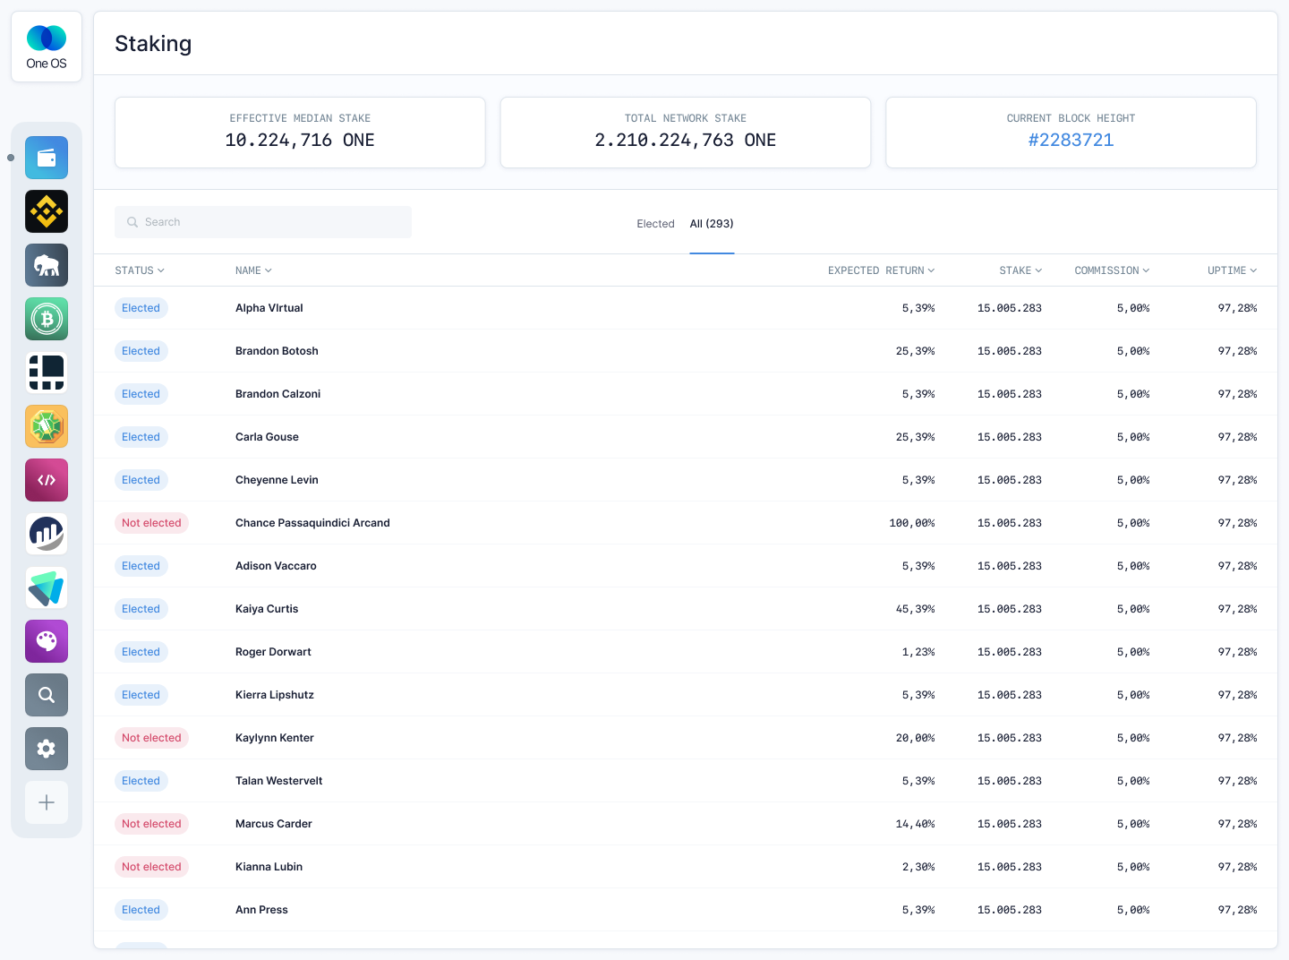Click 97,28% uptime in Alpha Virtual row
1289x960 pixels.
pos(1237,308)
